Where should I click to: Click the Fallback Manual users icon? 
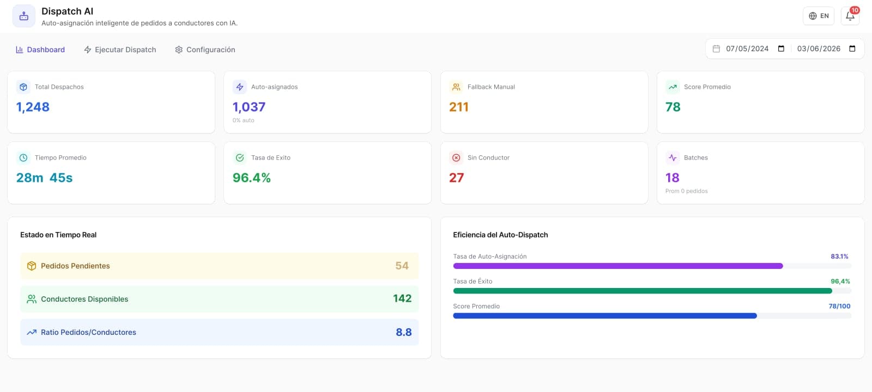pos(456,87)
